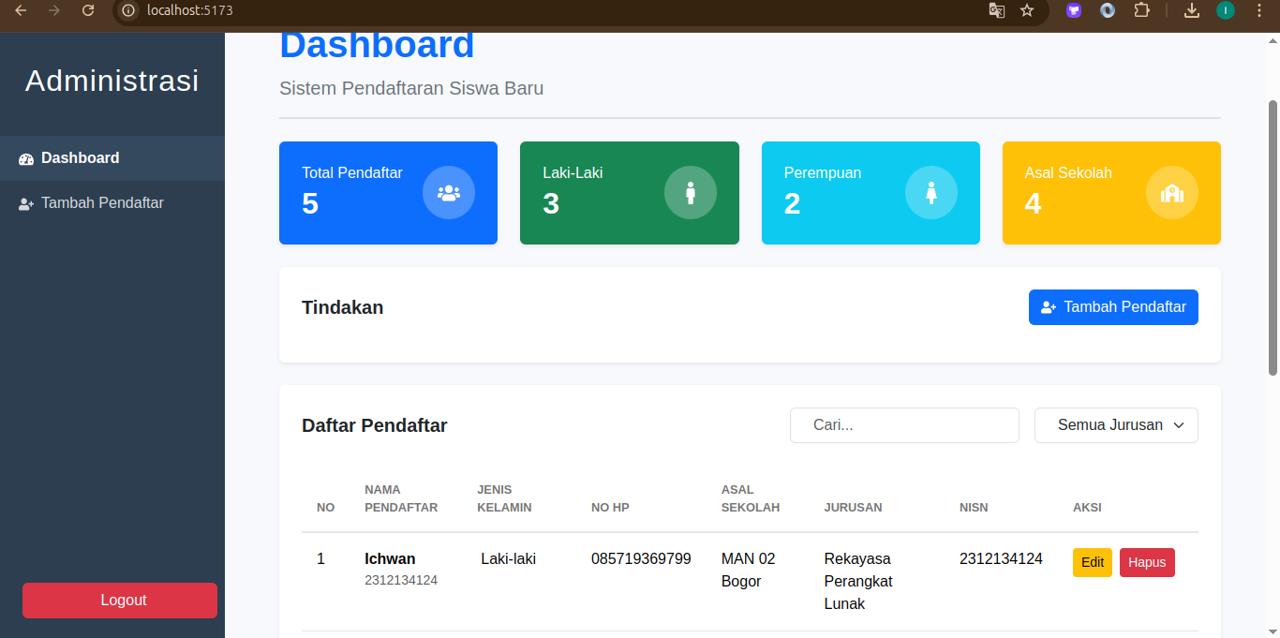
Task: Click Edit for Ichwan's row
Action: [1093, 562]
